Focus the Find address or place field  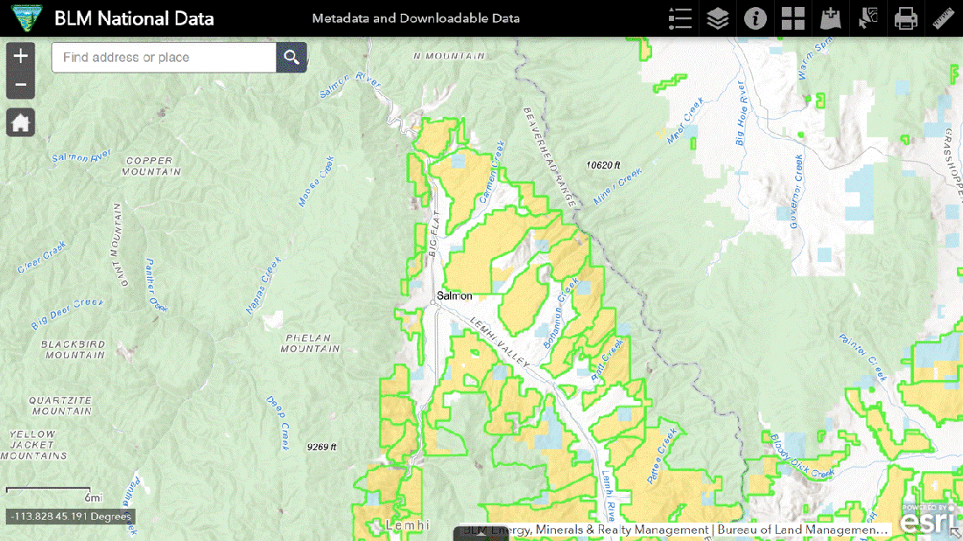(165, 58)
